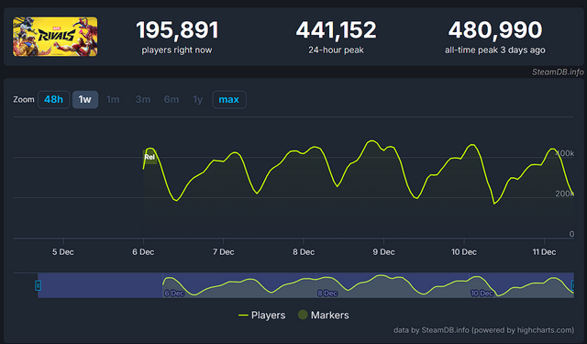Viewport: 587px width, 344px height.
Task: Click the 10 Dec label in navigator
Action: (482, 294)
